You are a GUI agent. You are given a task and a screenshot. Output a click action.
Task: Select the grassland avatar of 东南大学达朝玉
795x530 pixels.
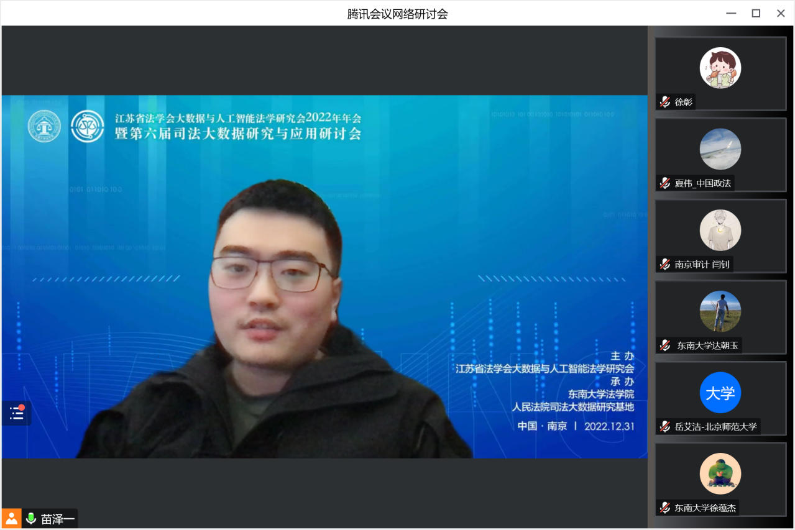coord(720,311)
